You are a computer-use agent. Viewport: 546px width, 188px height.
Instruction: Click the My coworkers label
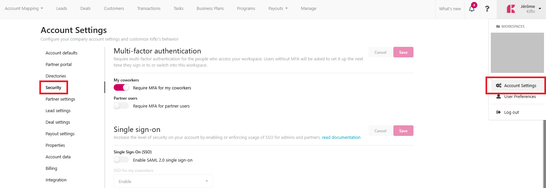(126, 80)
